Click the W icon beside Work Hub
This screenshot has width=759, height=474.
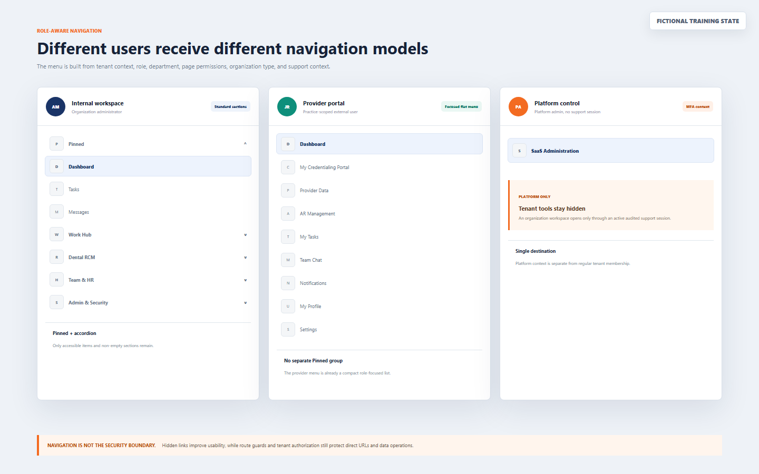point(56,234)
